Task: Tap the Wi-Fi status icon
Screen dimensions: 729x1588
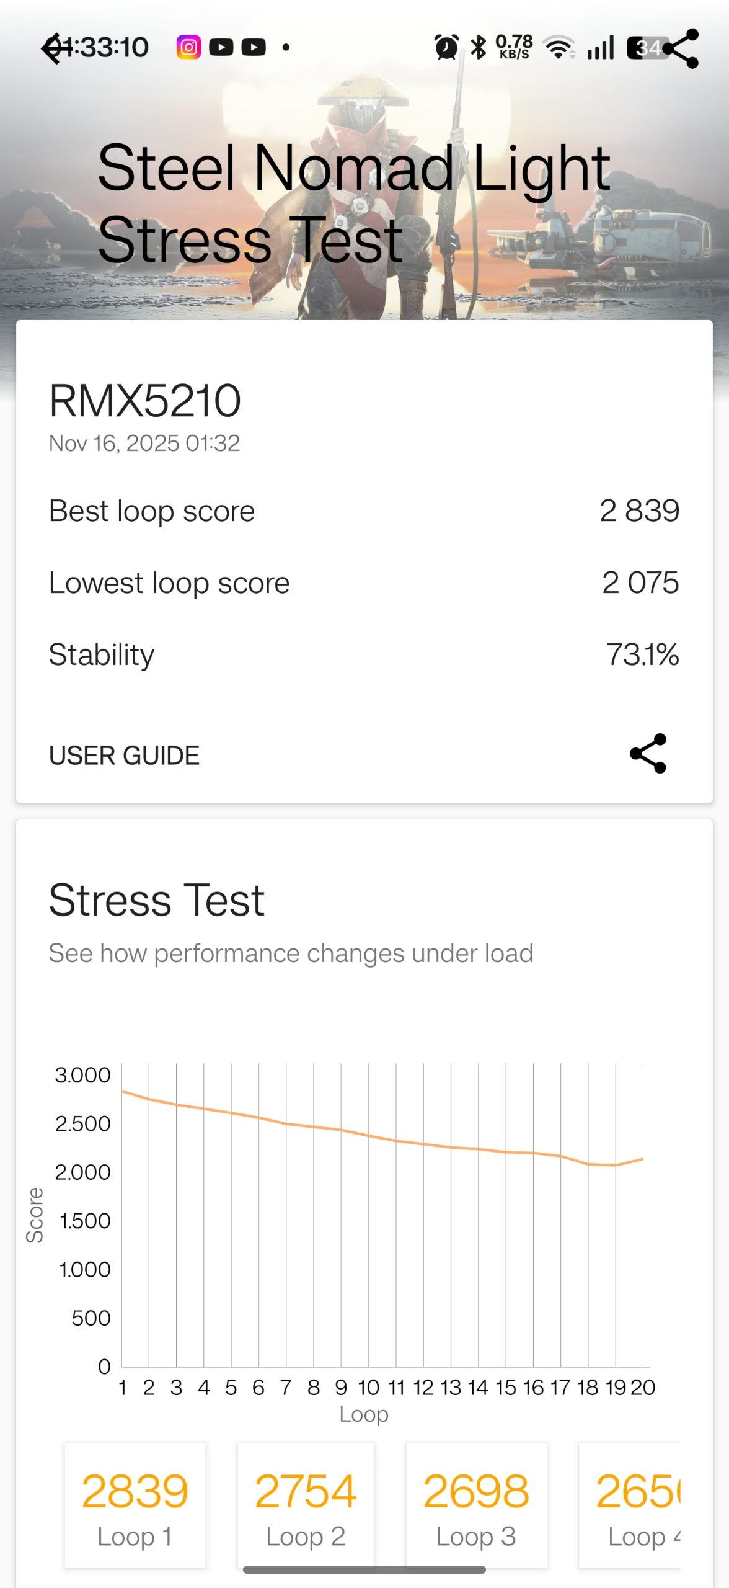Action: pos(559,47)
